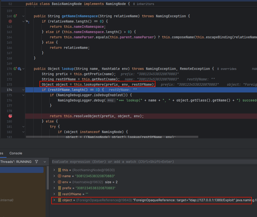This screenshot has height=217, width=257.
Task: Click the editor's horizontal scrollbar
Action: pos(112,137)
